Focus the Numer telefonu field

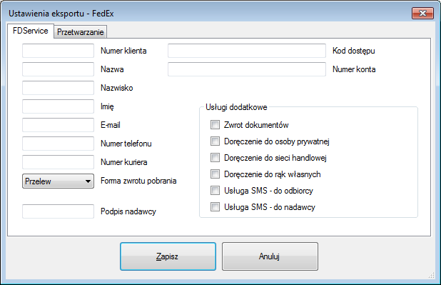pyautogui.click(x=58, y=144)
